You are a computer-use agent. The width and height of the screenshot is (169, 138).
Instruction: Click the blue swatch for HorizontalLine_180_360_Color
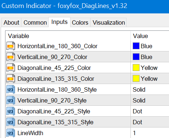click(136, 46)
